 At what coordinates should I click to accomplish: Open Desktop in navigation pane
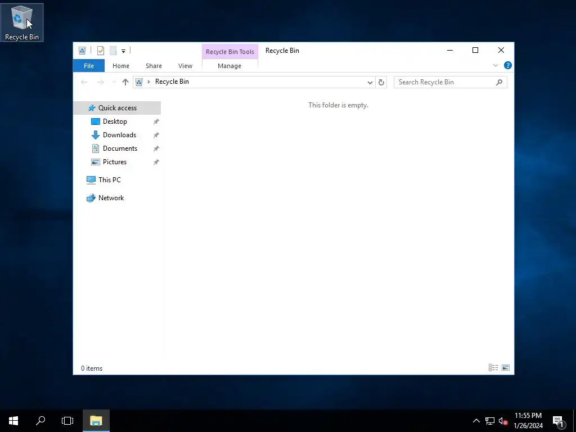tap(115, 121)
